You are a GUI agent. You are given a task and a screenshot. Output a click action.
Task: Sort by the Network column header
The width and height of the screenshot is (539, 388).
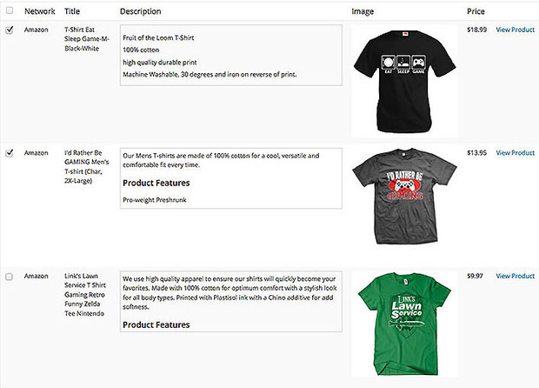pyautogui.click(x=39, y=11)
